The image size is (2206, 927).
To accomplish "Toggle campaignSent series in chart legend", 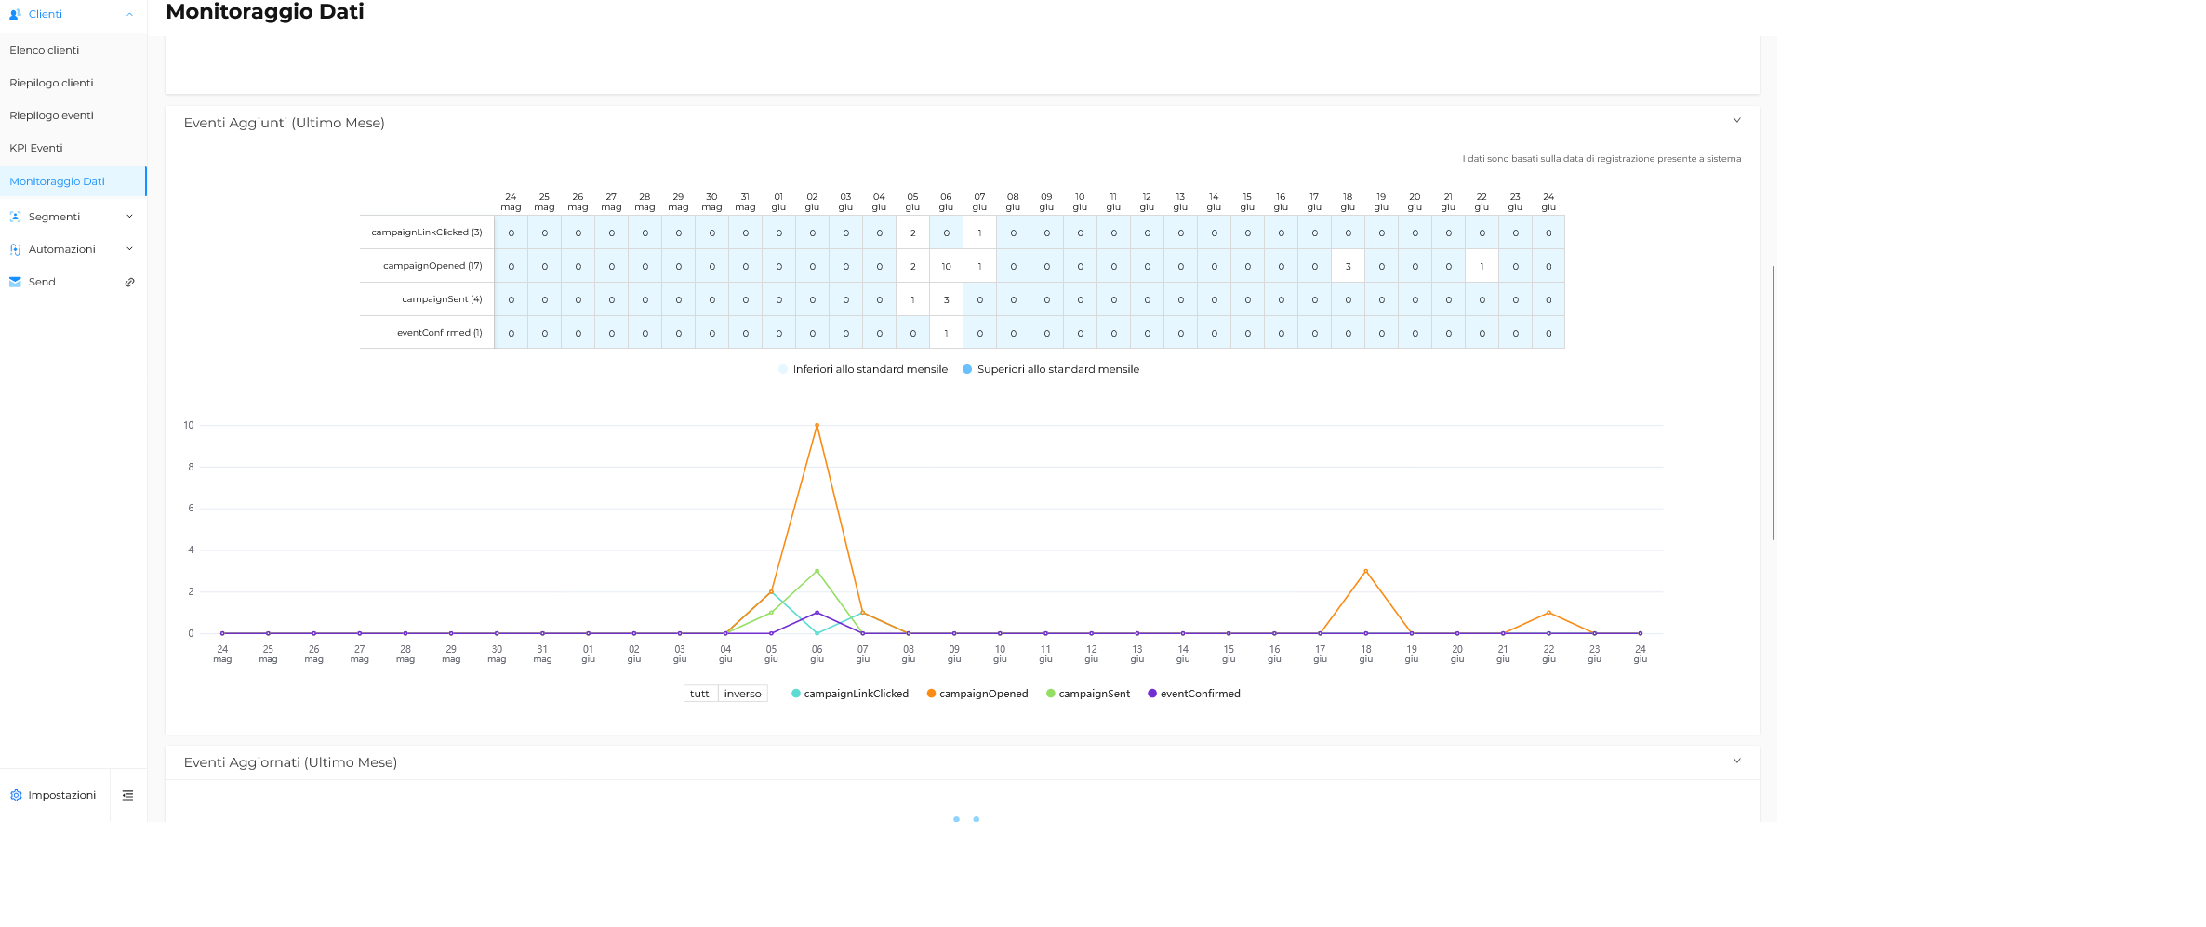I will pyautogui.click(x=1088, y=694).
